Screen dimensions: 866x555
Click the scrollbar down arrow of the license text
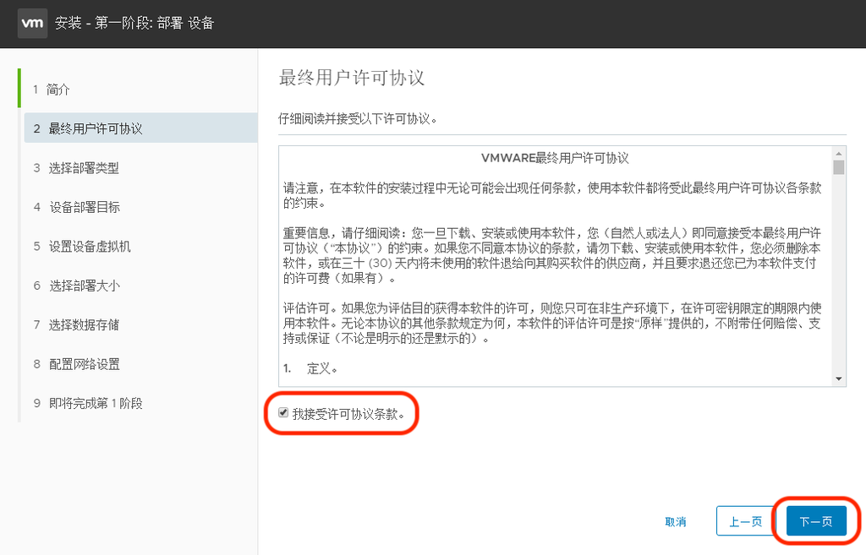point(838,377)
